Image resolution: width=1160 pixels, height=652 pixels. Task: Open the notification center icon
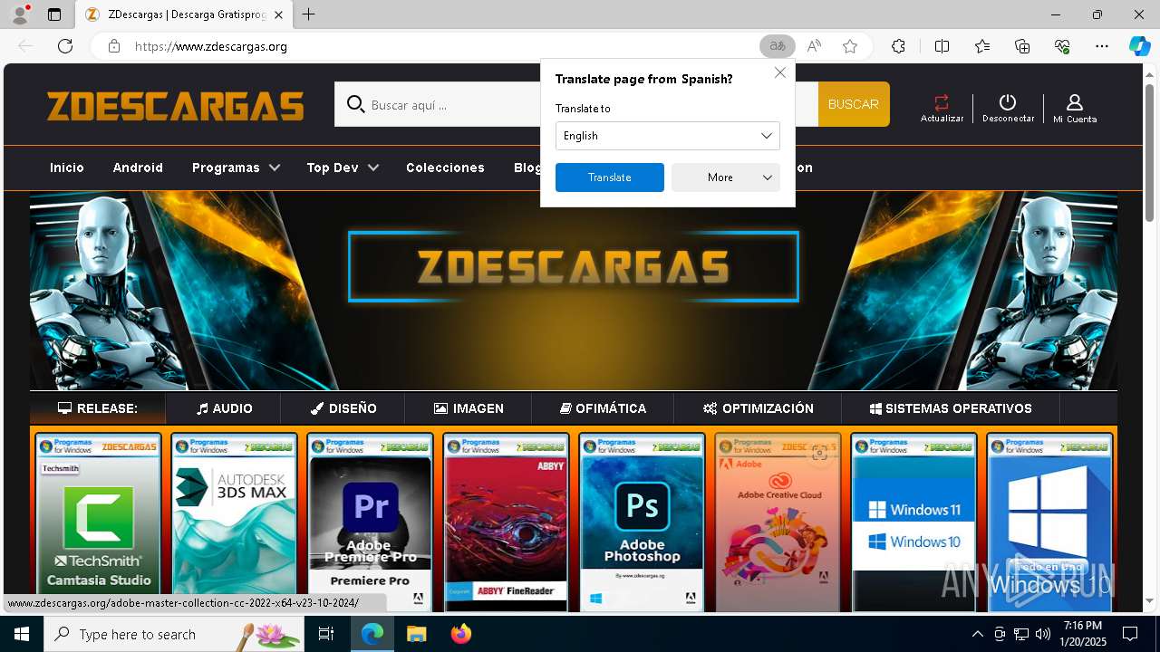[x=1130, y=634]
